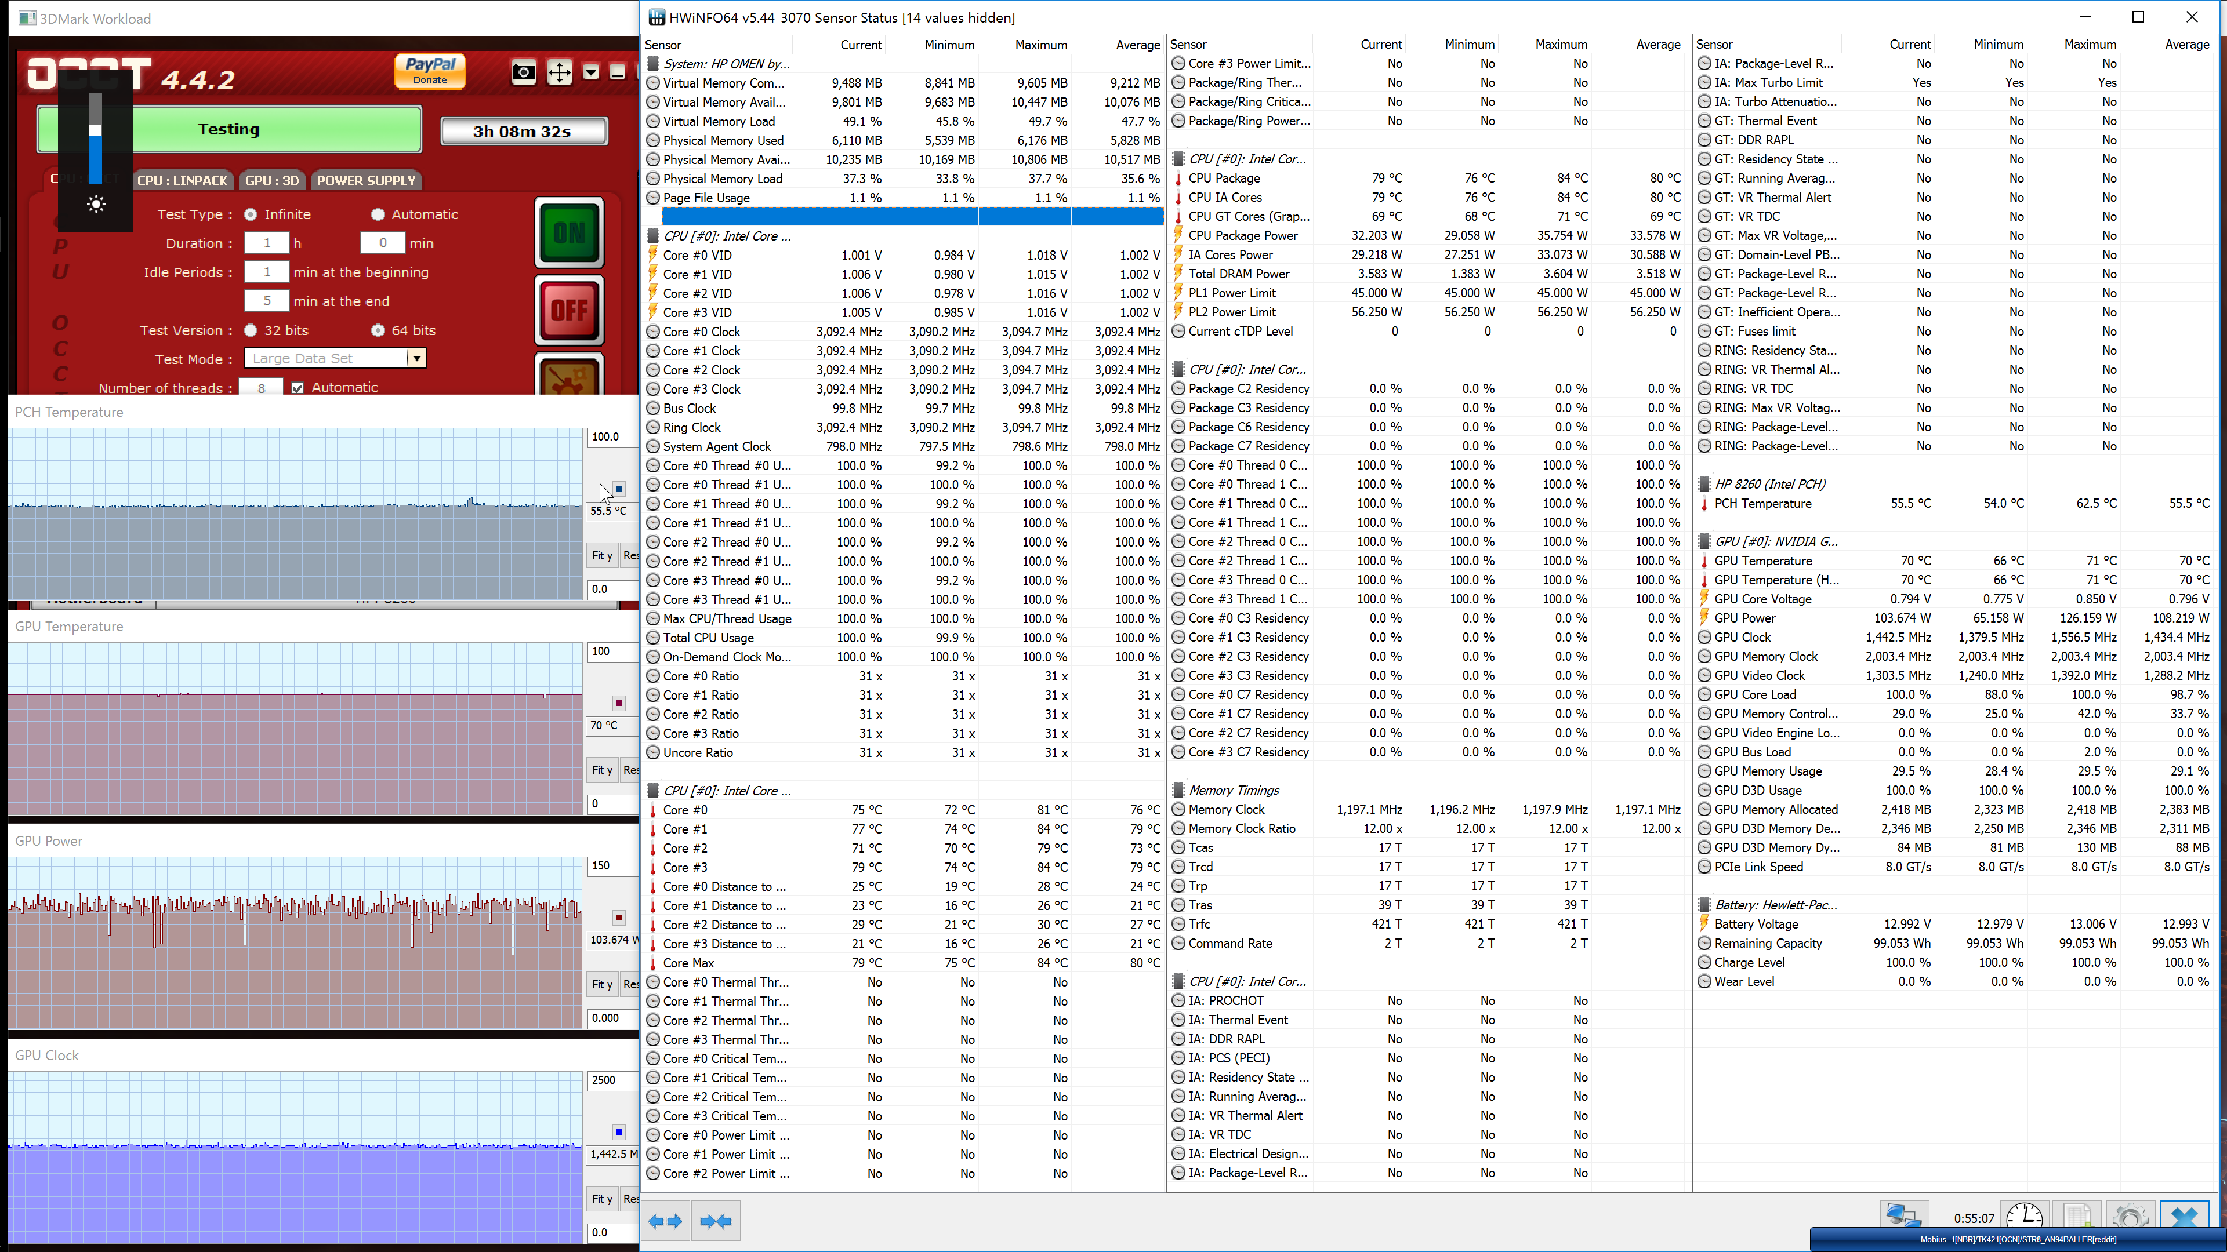2227x1252 pixels.
Task: Click Memory Timings group chip icon
Action: [x=1178, y=789]
